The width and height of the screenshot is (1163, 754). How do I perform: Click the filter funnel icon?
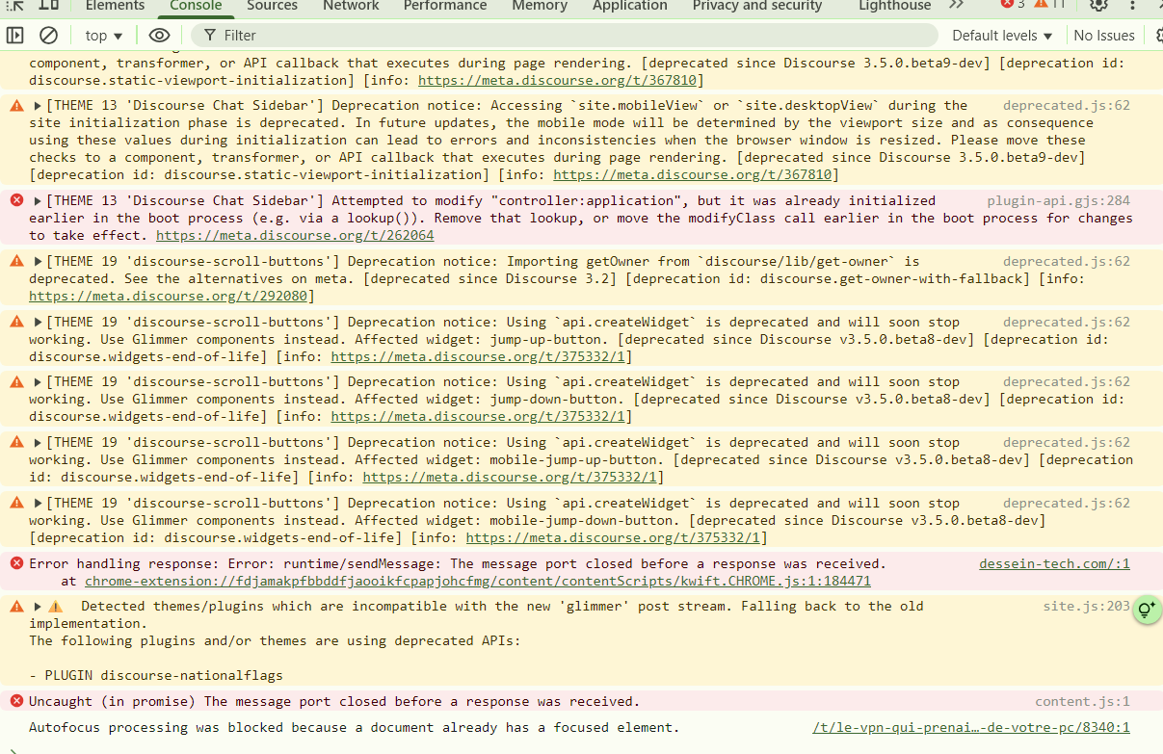pos(209,36)
